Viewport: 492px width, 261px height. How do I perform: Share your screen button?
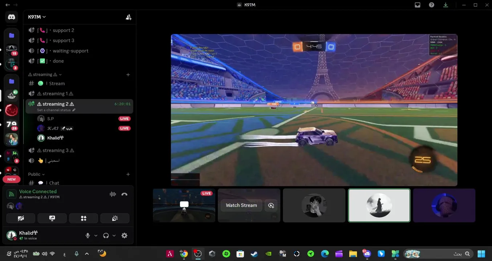click(x=52, y=218)
